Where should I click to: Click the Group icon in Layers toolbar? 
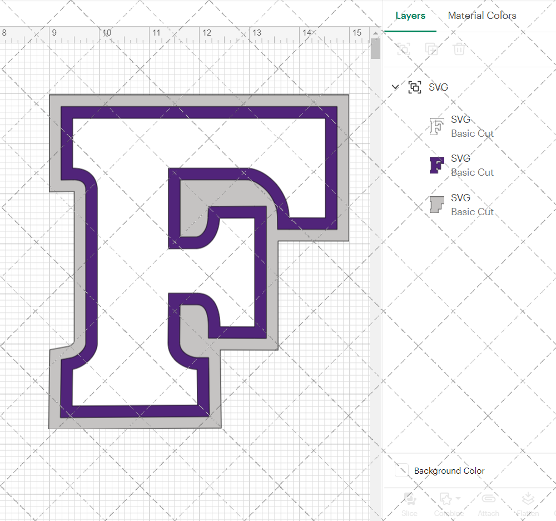click(x=404, y=49)
